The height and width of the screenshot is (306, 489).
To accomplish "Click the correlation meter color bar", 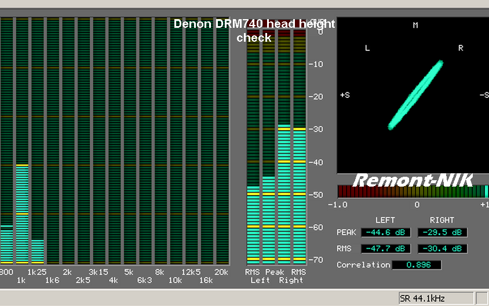I will point(413,191).
